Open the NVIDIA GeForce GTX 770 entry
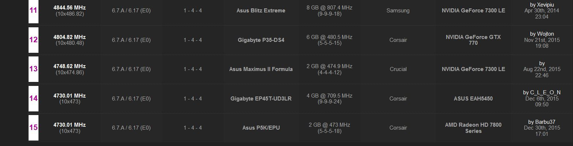This screenshot has height=146, width=573. [473, 40]
